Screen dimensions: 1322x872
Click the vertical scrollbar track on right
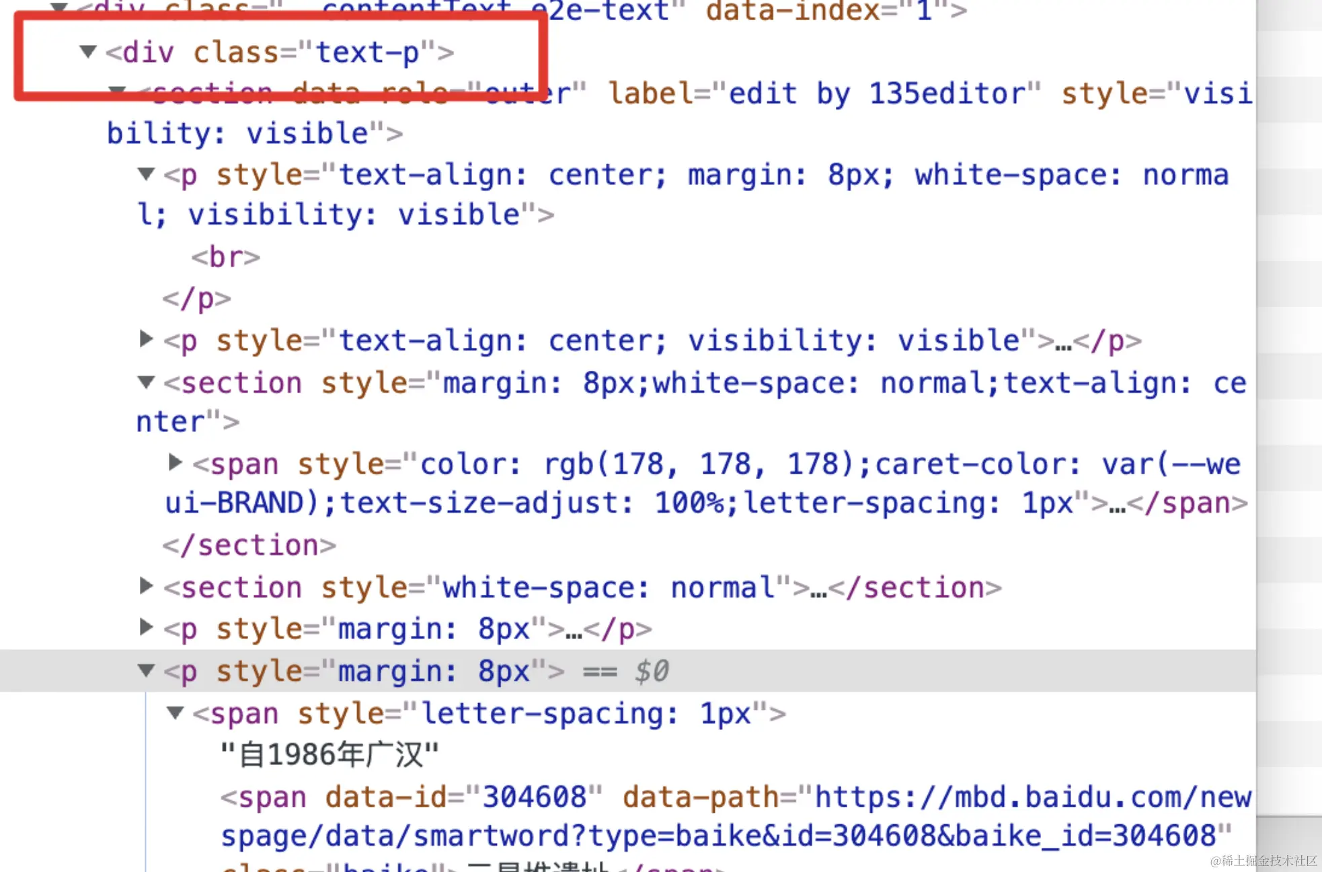click(1288, 404)
